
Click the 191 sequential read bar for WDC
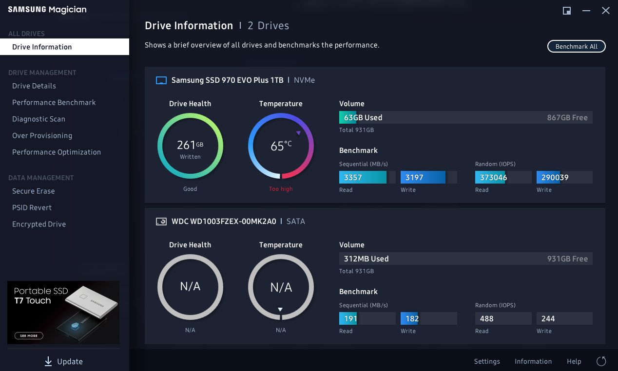(x=367, y=318)
